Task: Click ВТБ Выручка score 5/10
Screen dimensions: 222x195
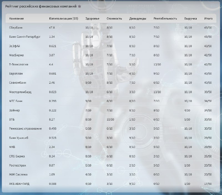Action: pos(187,119)
